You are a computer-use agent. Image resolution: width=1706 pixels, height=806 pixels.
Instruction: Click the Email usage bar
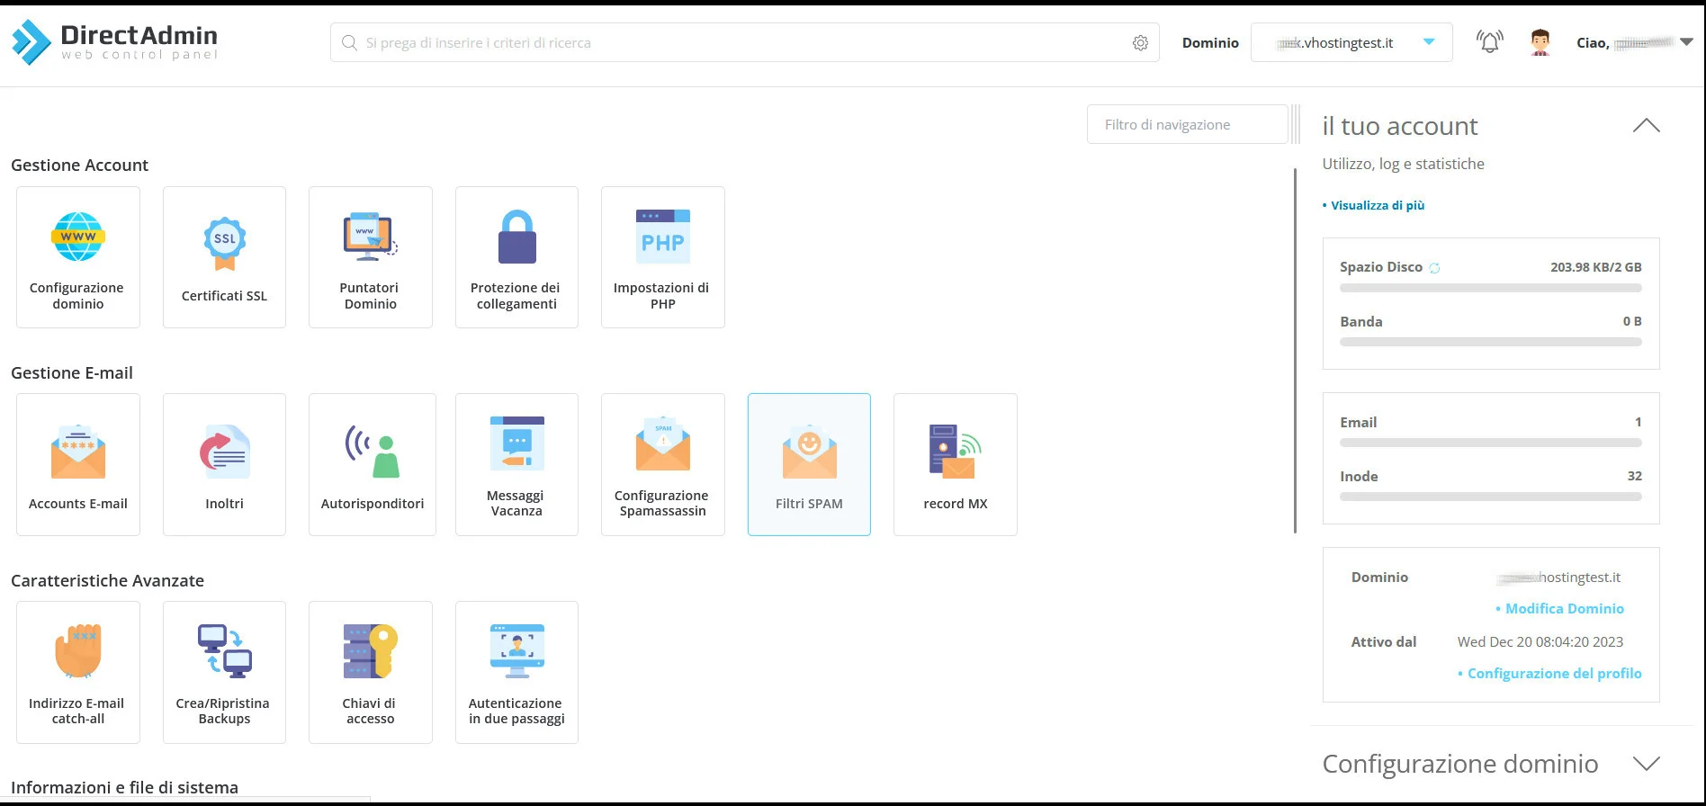tap(1491, 443)
